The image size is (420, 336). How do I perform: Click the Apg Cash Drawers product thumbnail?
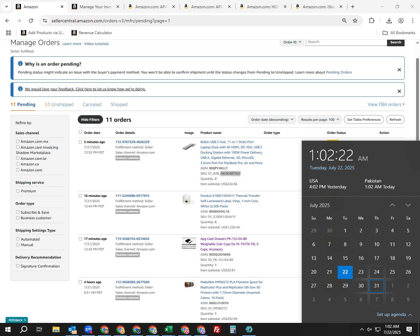point(189,243)
